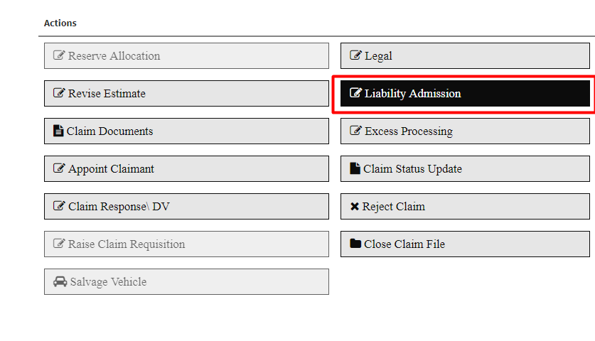Click the edit icon beside Revise Estimate
This screenshot has height=341, width=595.
[60, 94]
